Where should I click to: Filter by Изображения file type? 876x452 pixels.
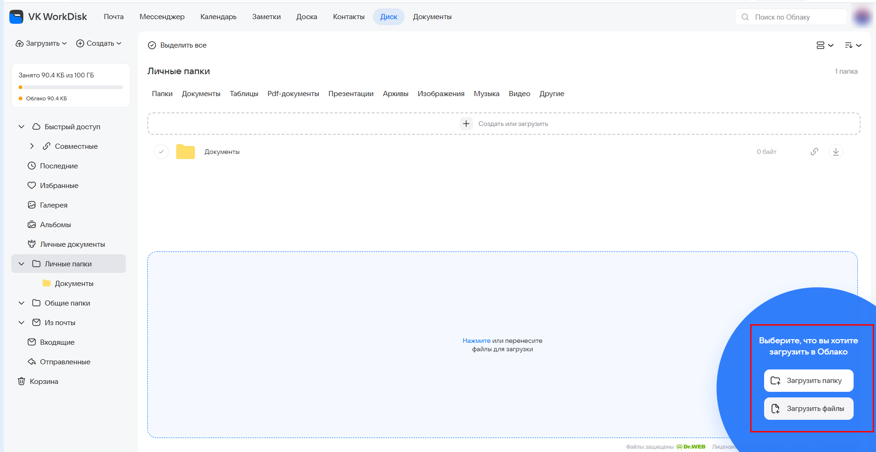tap(441, 94)
